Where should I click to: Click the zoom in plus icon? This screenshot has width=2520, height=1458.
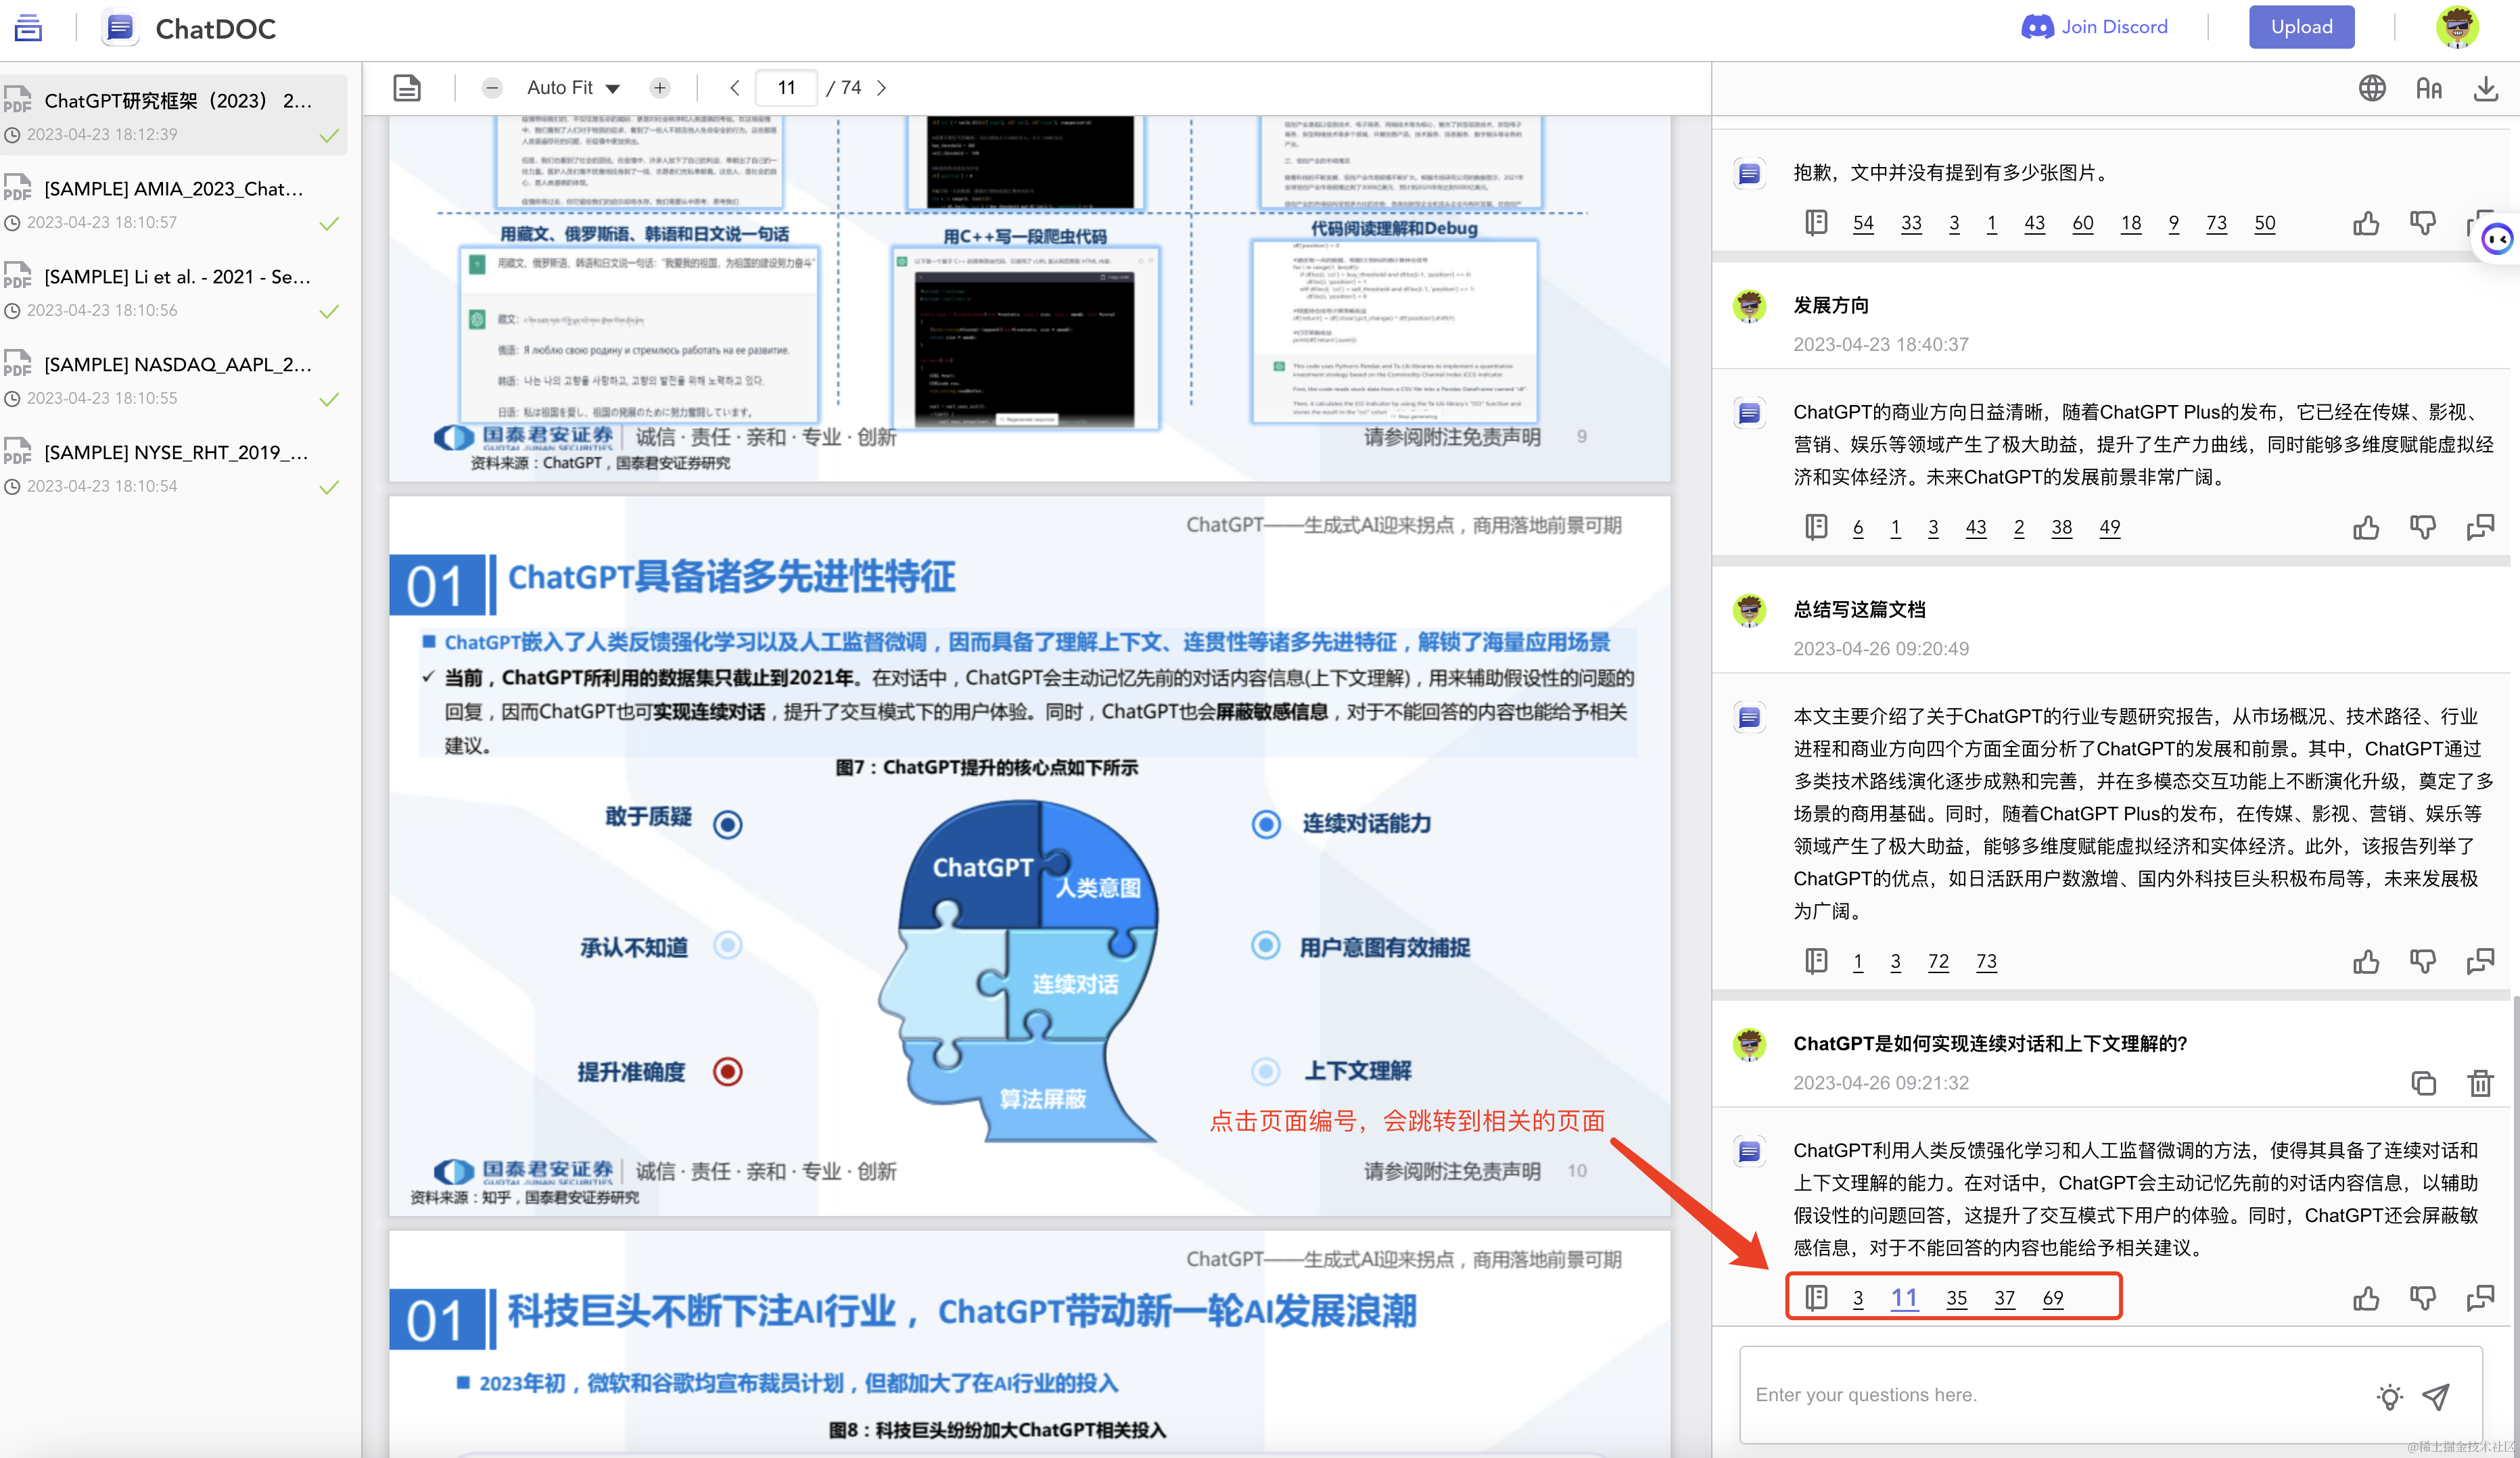point(660,88)
